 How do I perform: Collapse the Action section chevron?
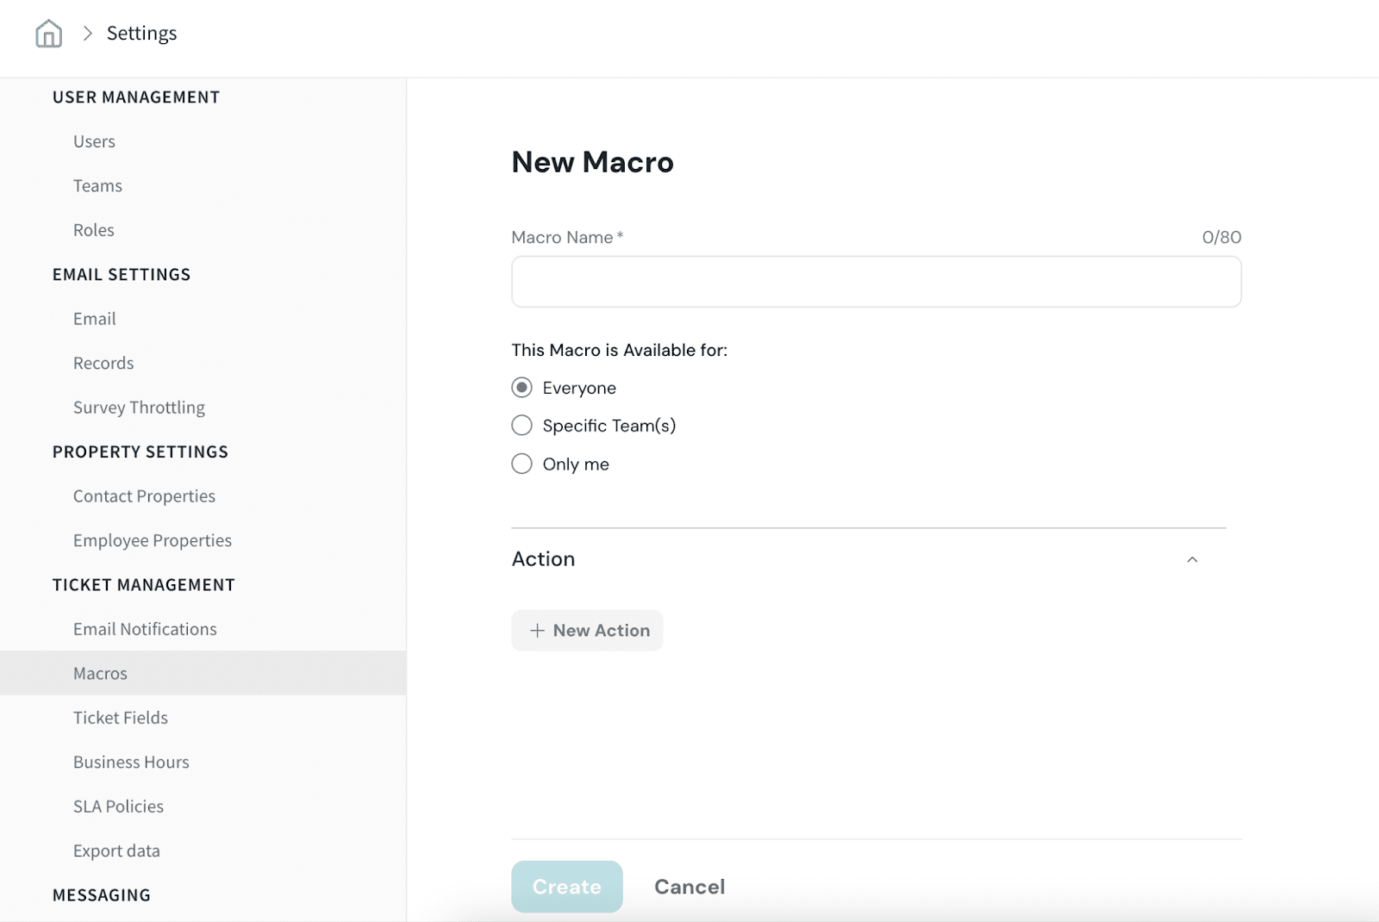click(1192, 559)
